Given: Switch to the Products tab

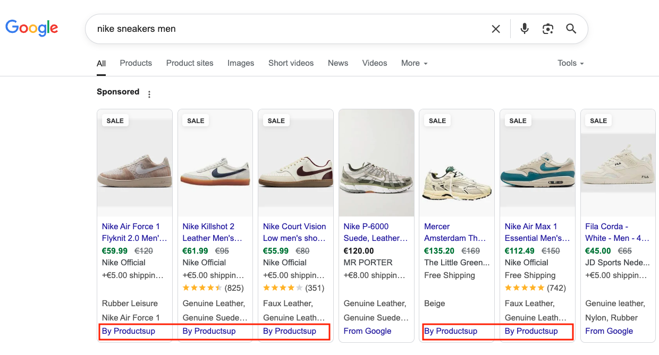Looking at the screenshot, I should click(136, 63).
